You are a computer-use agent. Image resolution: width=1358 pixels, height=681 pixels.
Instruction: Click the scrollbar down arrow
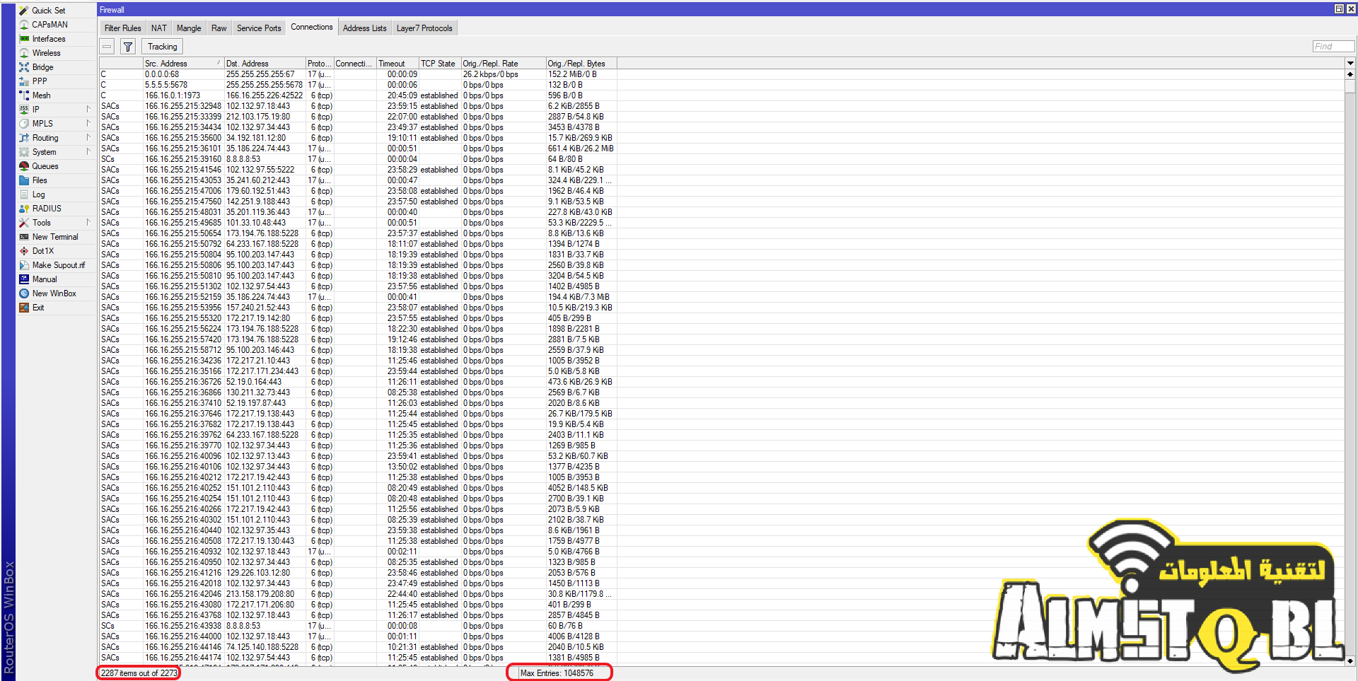(x=1350, y=661)
